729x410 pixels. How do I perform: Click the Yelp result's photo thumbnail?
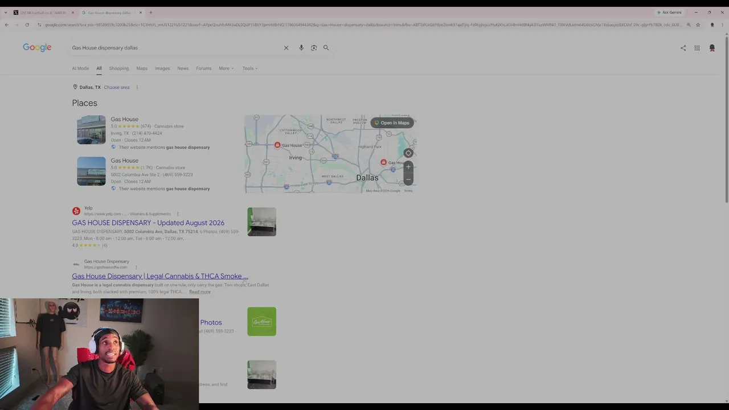(262, 222)
